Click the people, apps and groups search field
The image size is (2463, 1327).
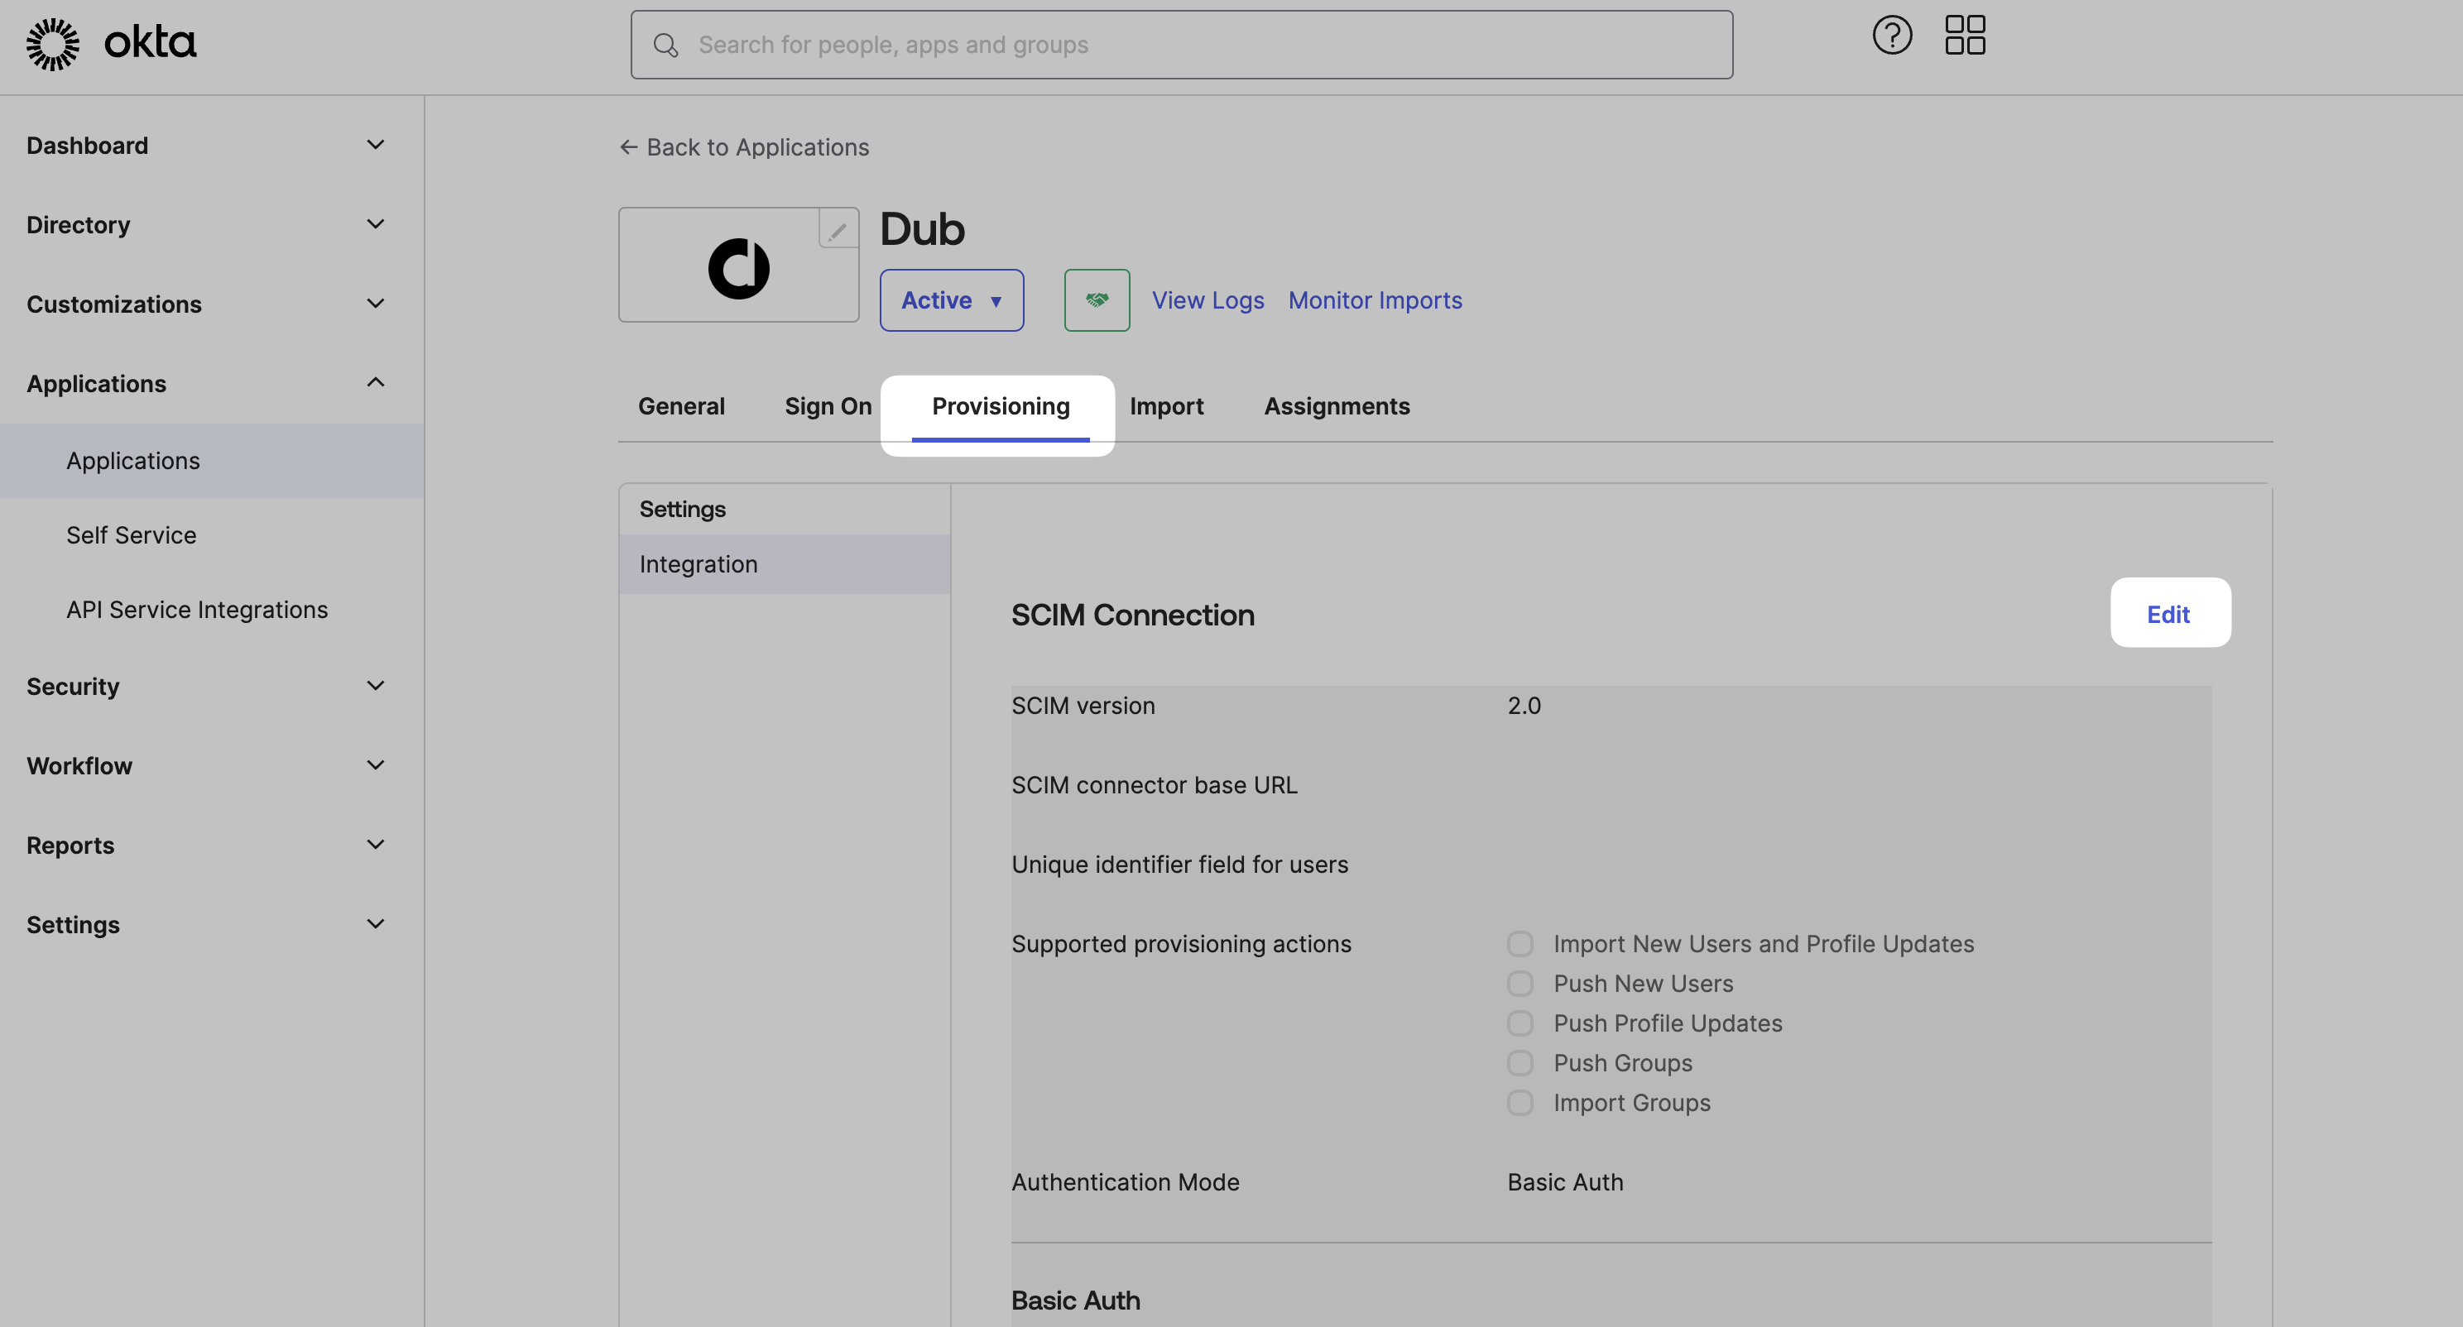click(1182, 45)
